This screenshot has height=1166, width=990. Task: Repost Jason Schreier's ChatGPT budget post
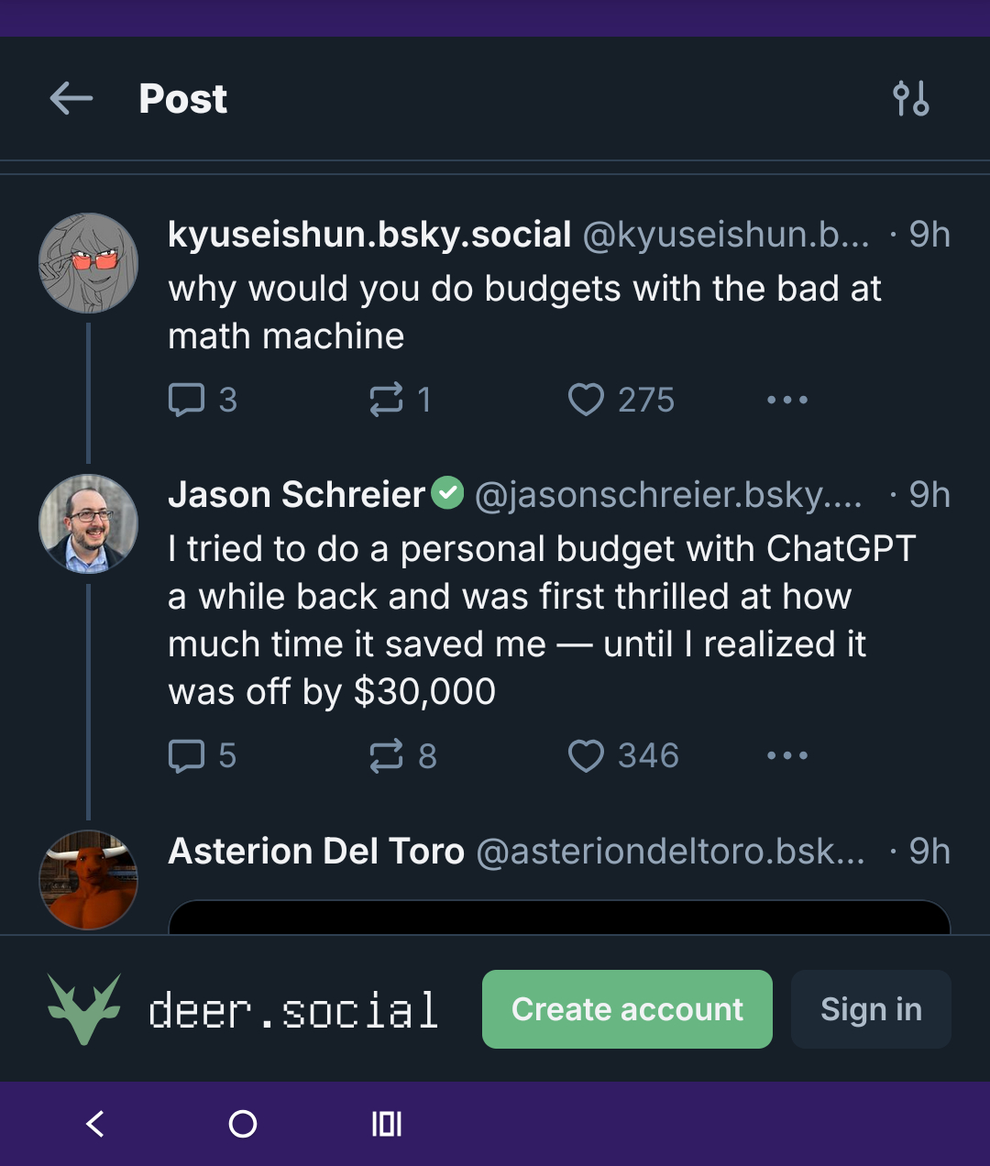386,756
